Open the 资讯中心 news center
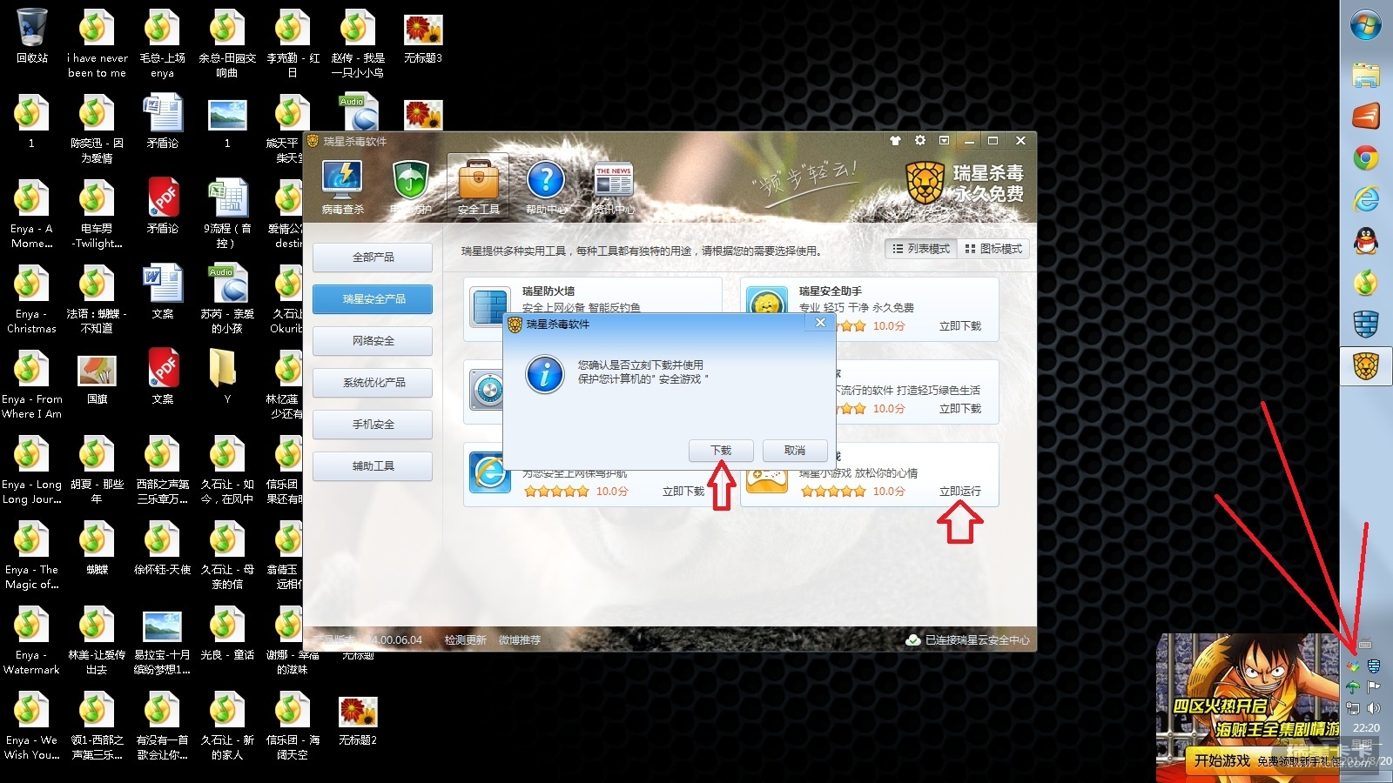This screenshot has height=783, width=1393. point(614,186)
